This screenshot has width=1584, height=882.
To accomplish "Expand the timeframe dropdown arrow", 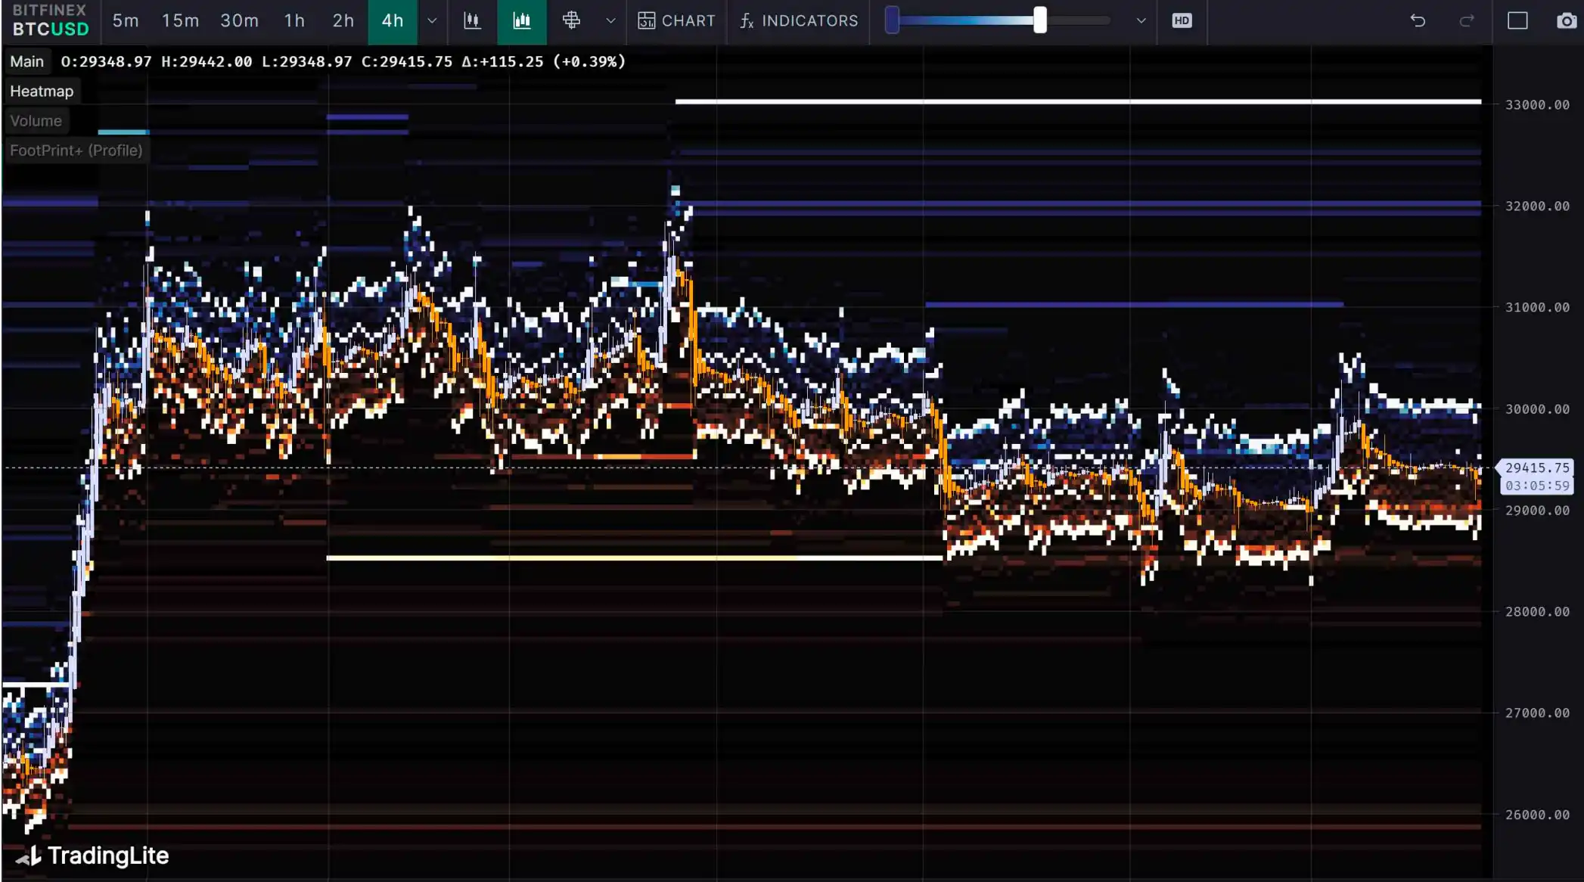I will click(x=432, y=21).
